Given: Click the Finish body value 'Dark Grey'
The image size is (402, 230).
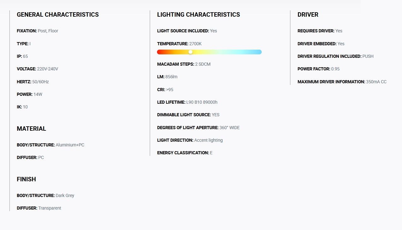Looking at the screenshot, I should click(x=65, y=195).
